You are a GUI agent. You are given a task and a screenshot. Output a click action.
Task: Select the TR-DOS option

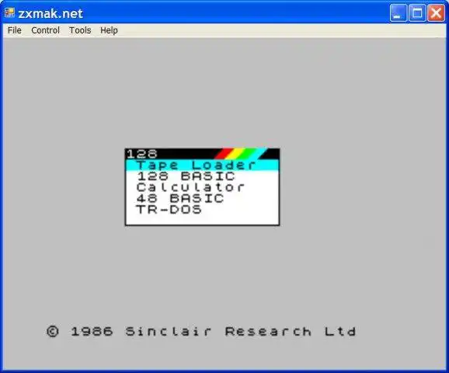point(202,210)
